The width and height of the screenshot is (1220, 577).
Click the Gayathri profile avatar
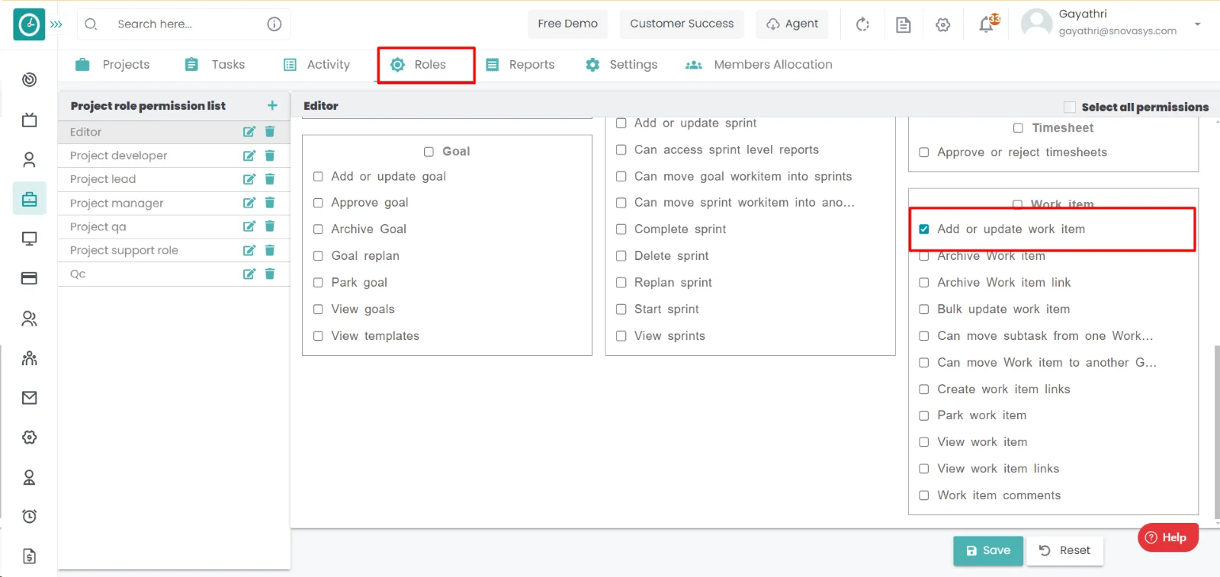(1036, 24)
